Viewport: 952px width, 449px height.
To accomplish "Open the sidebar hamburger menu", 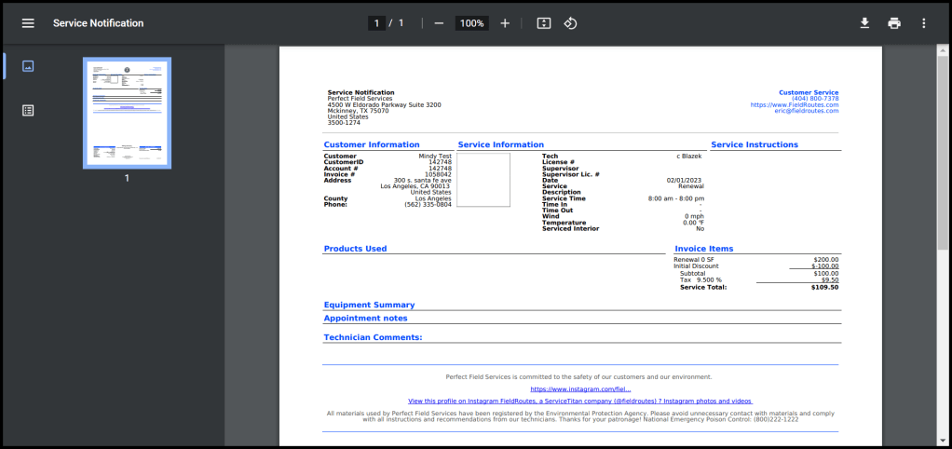I will pos(28,23).
